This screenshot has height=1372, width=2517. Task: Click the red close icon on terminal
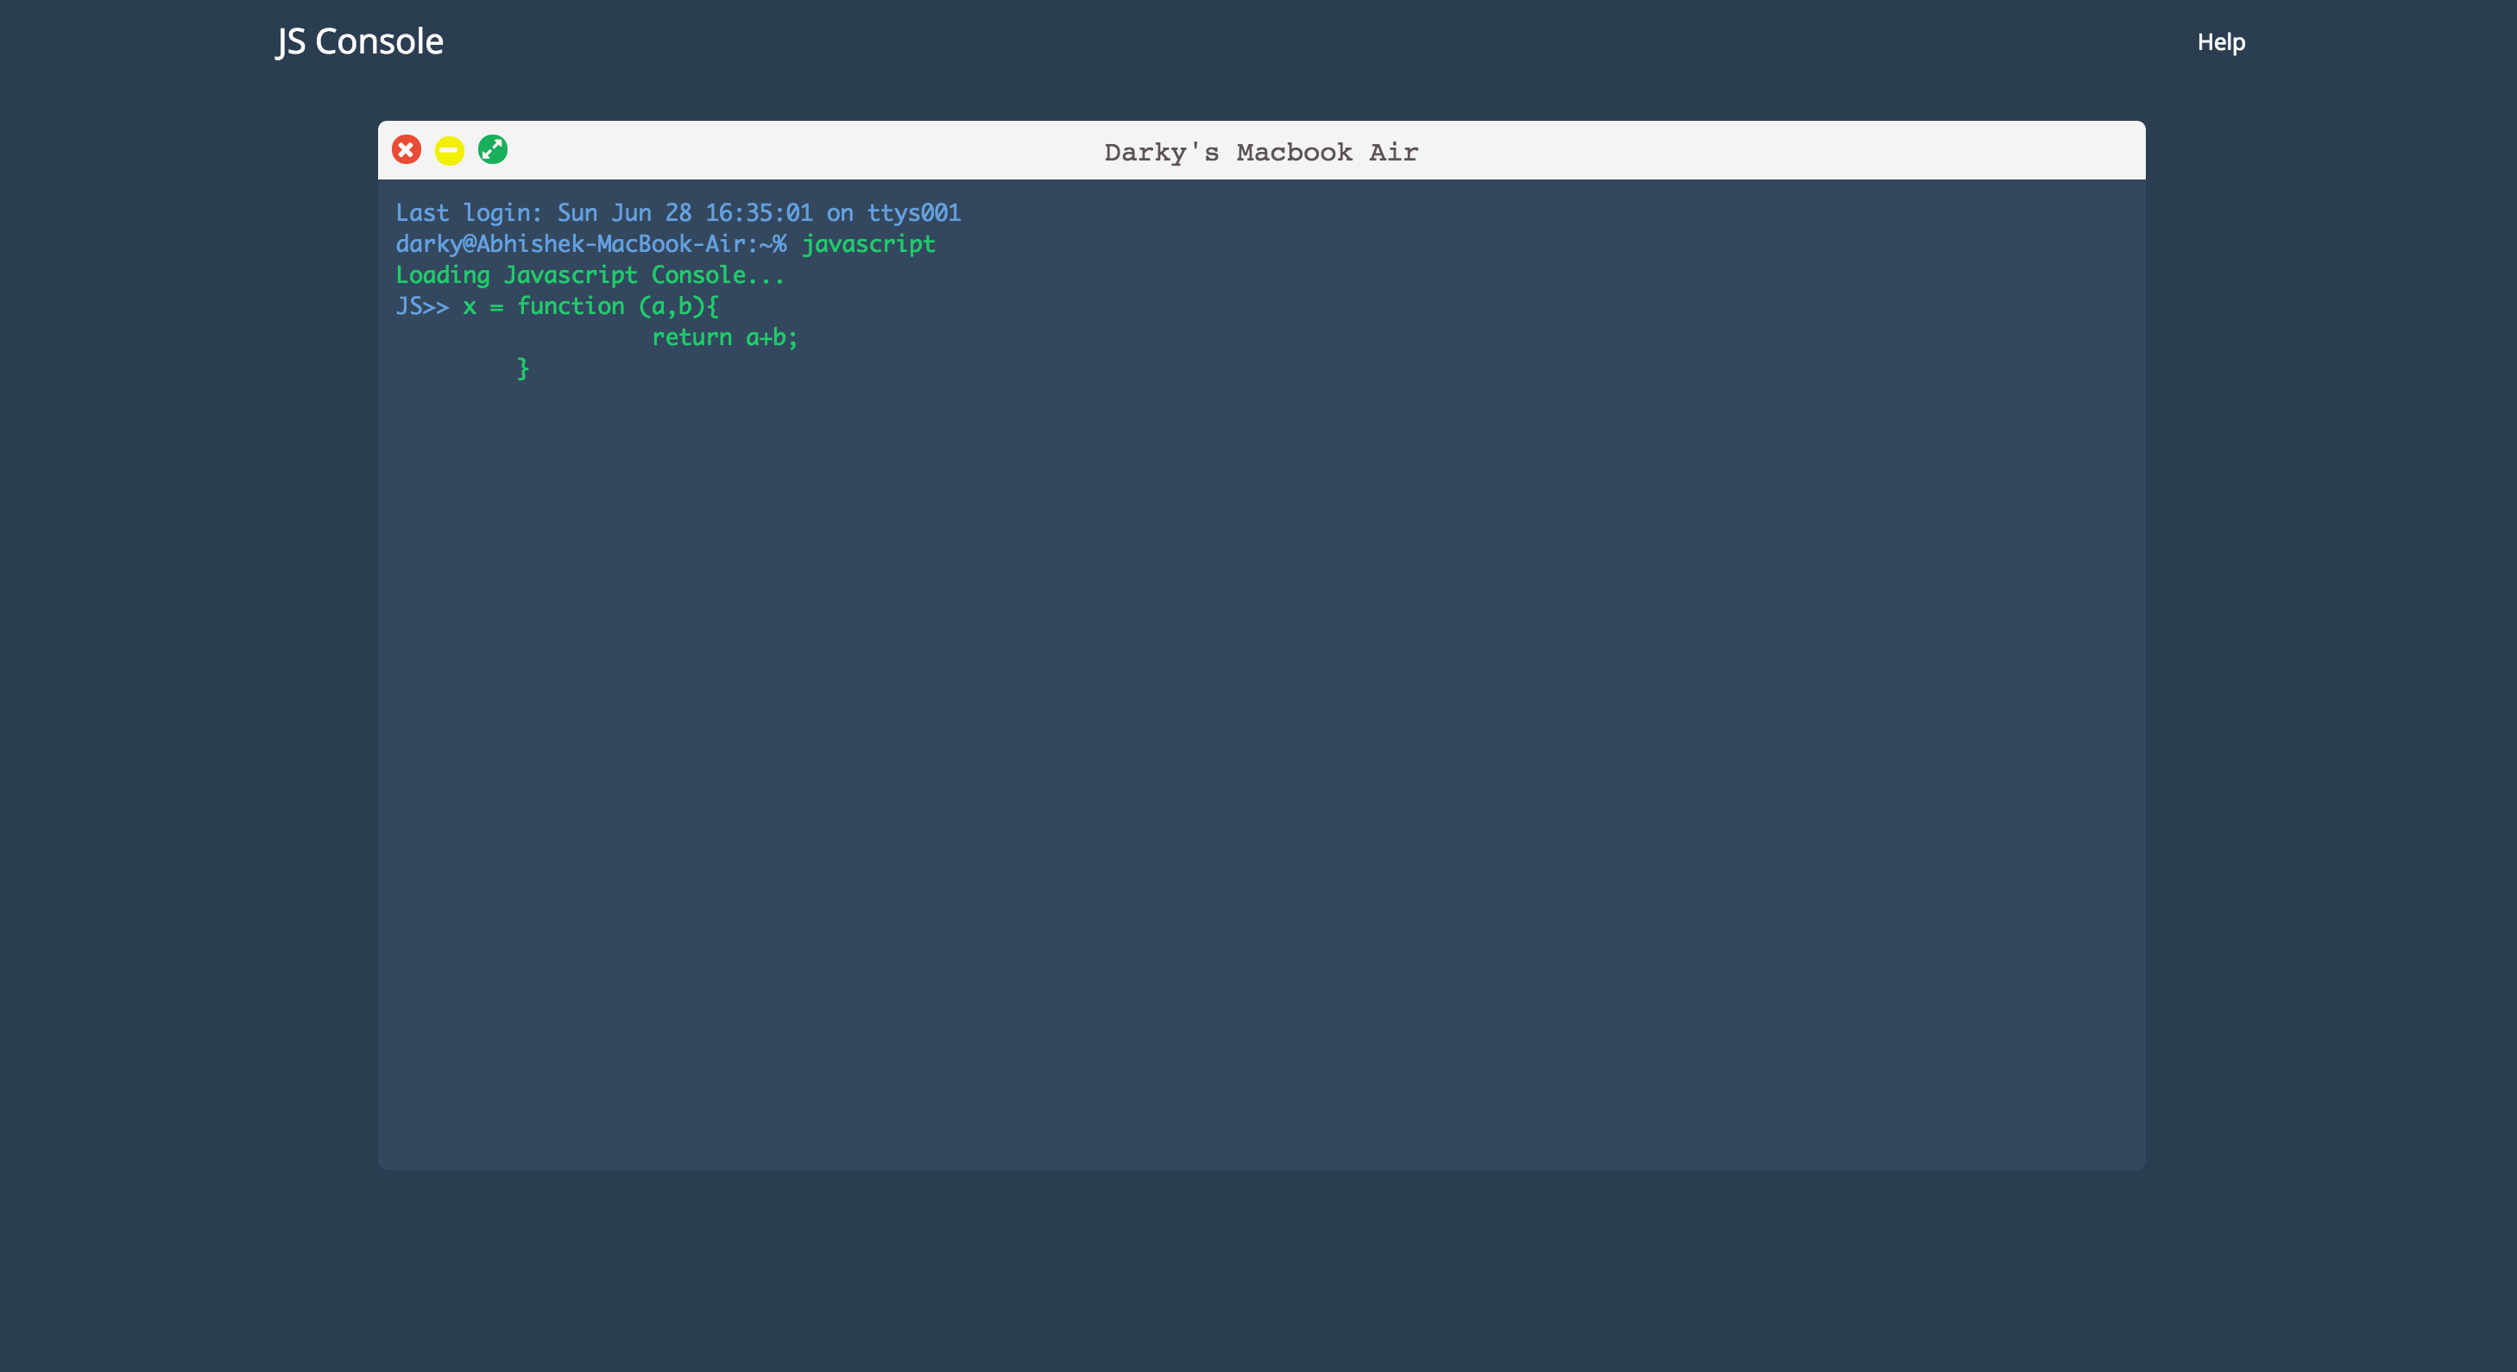point(407,149)
